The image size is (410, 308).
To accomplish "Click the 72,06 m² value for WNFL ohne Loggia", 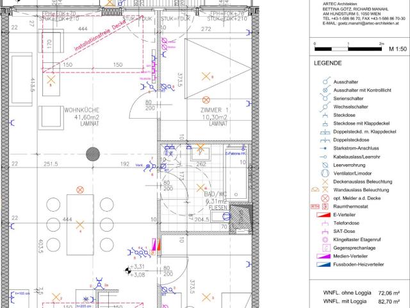I will coord(389,293).
